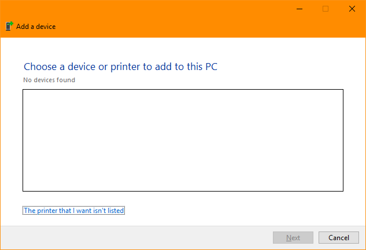Click the Cancel button
This screenshot has width=366, height=250.
[x=339, y=238]
